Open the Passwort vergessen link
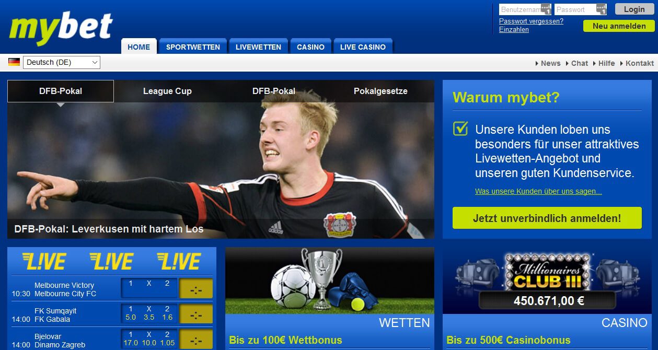 tap(531, 21)
